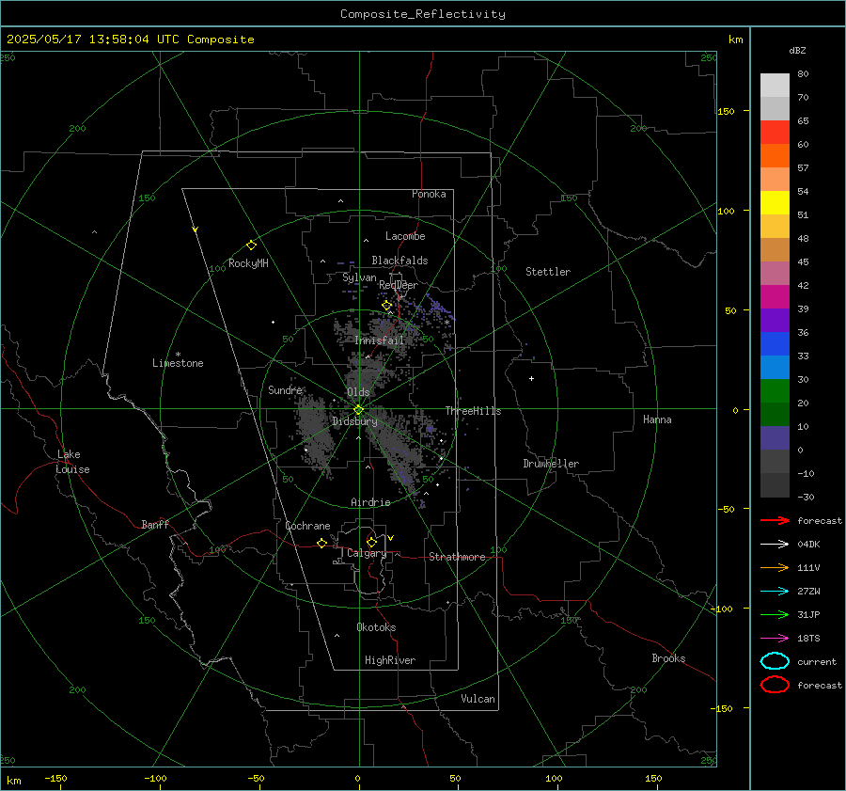Click the yellow diamond marker above Calgary
846x791 pixels.
371,542
